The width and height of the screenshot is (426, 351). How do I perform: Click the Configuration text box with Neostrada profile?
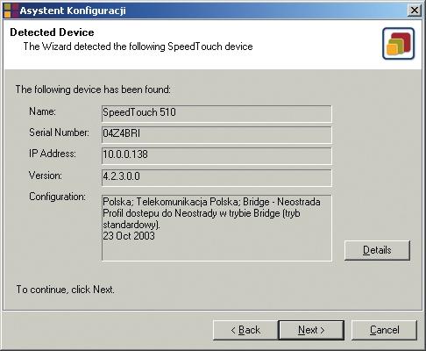tap(217, 228)
